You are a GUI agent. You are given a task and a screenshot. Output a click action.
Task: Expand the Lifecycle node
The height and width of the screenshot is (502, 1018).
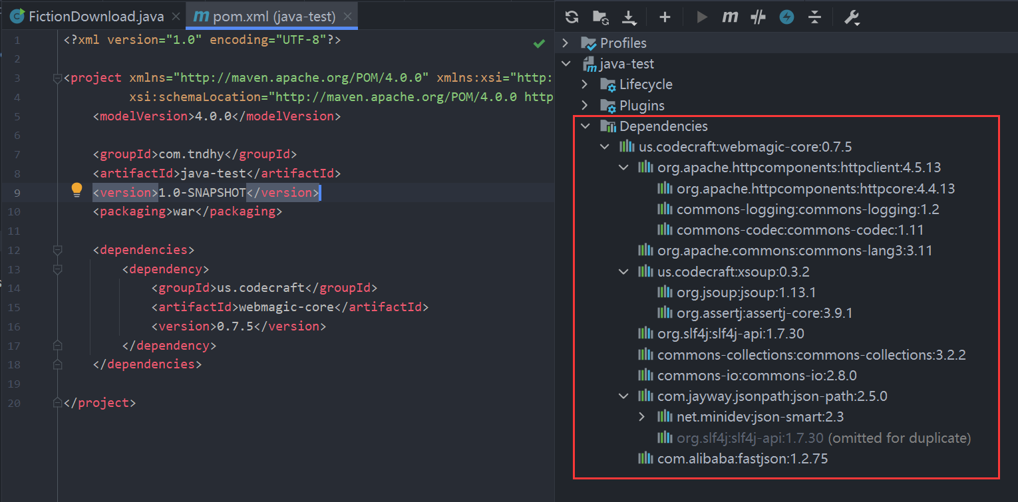pyautogui.click(x=586, y=85)
